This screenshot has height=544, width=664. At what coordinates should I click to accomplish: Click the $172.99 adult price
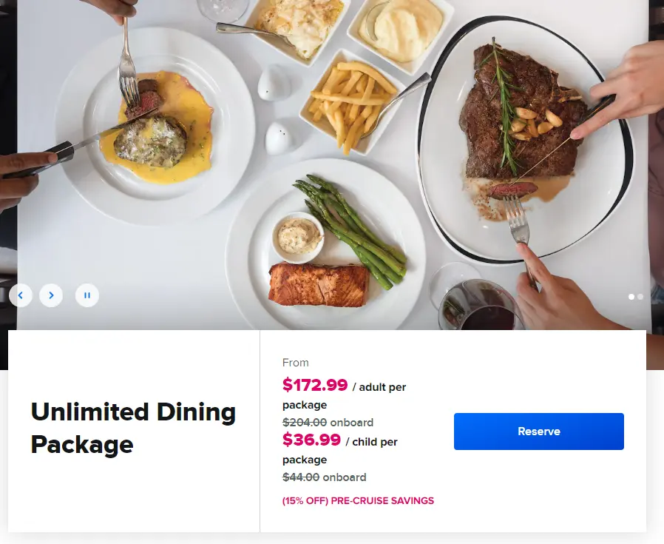[316, 386]
